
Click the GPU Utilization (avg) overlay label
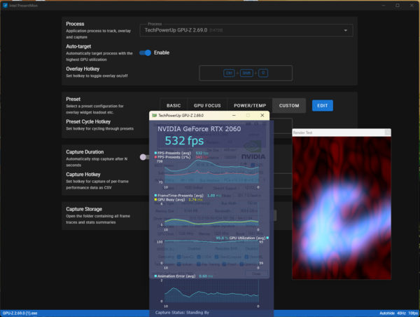[x=247, y=238]
